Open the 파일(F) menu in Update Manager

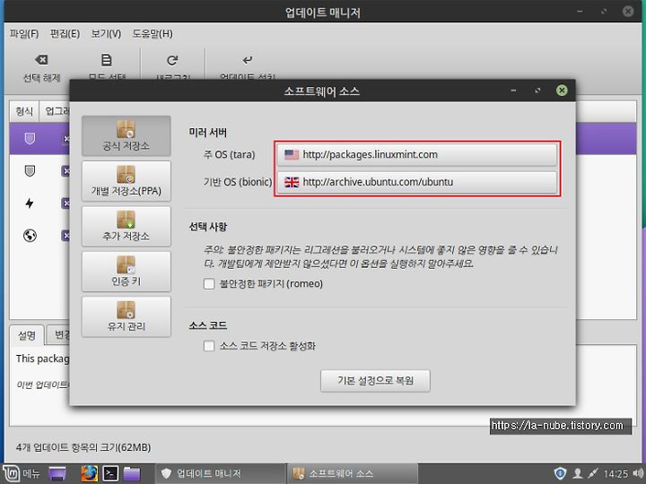click(24, 34)
